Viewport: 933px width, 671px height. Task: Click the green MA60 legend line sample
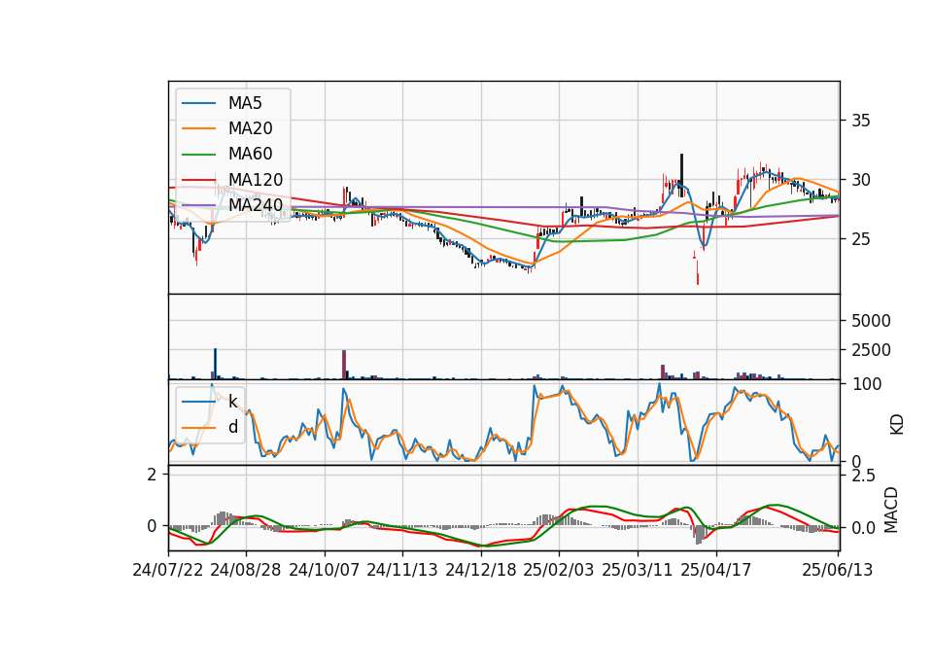[x=198, y=155]
